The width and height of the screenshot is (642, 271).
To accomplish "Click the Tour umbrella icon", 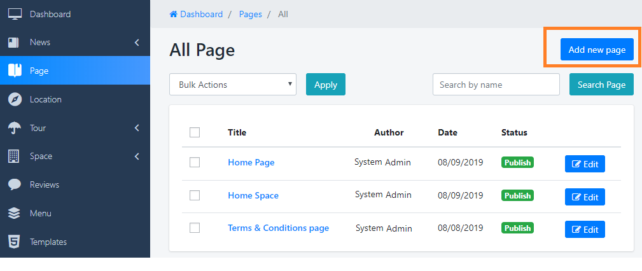I will (x=14, y=128).
